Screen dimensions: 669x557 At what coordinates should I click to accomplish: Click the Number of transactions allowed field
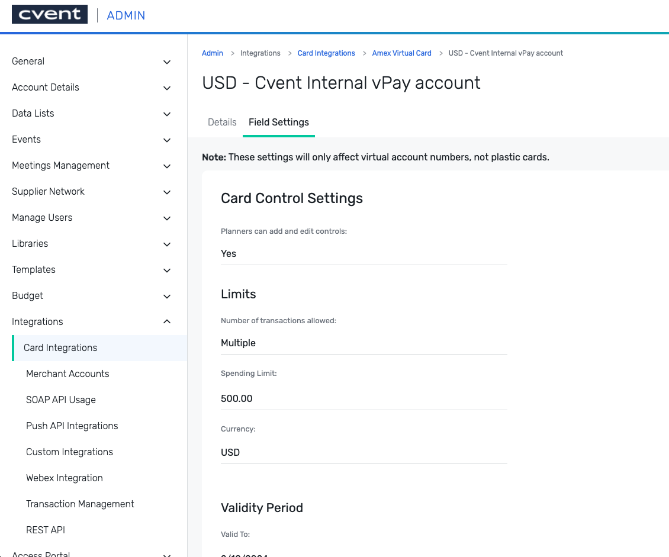tap(364, 343)
